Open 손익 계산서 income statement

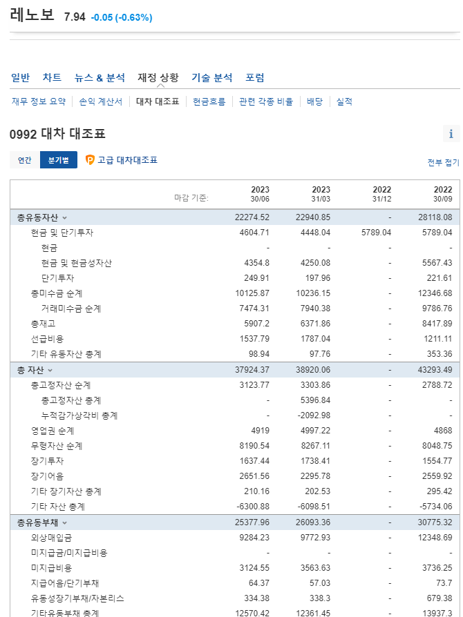[101, 101]
